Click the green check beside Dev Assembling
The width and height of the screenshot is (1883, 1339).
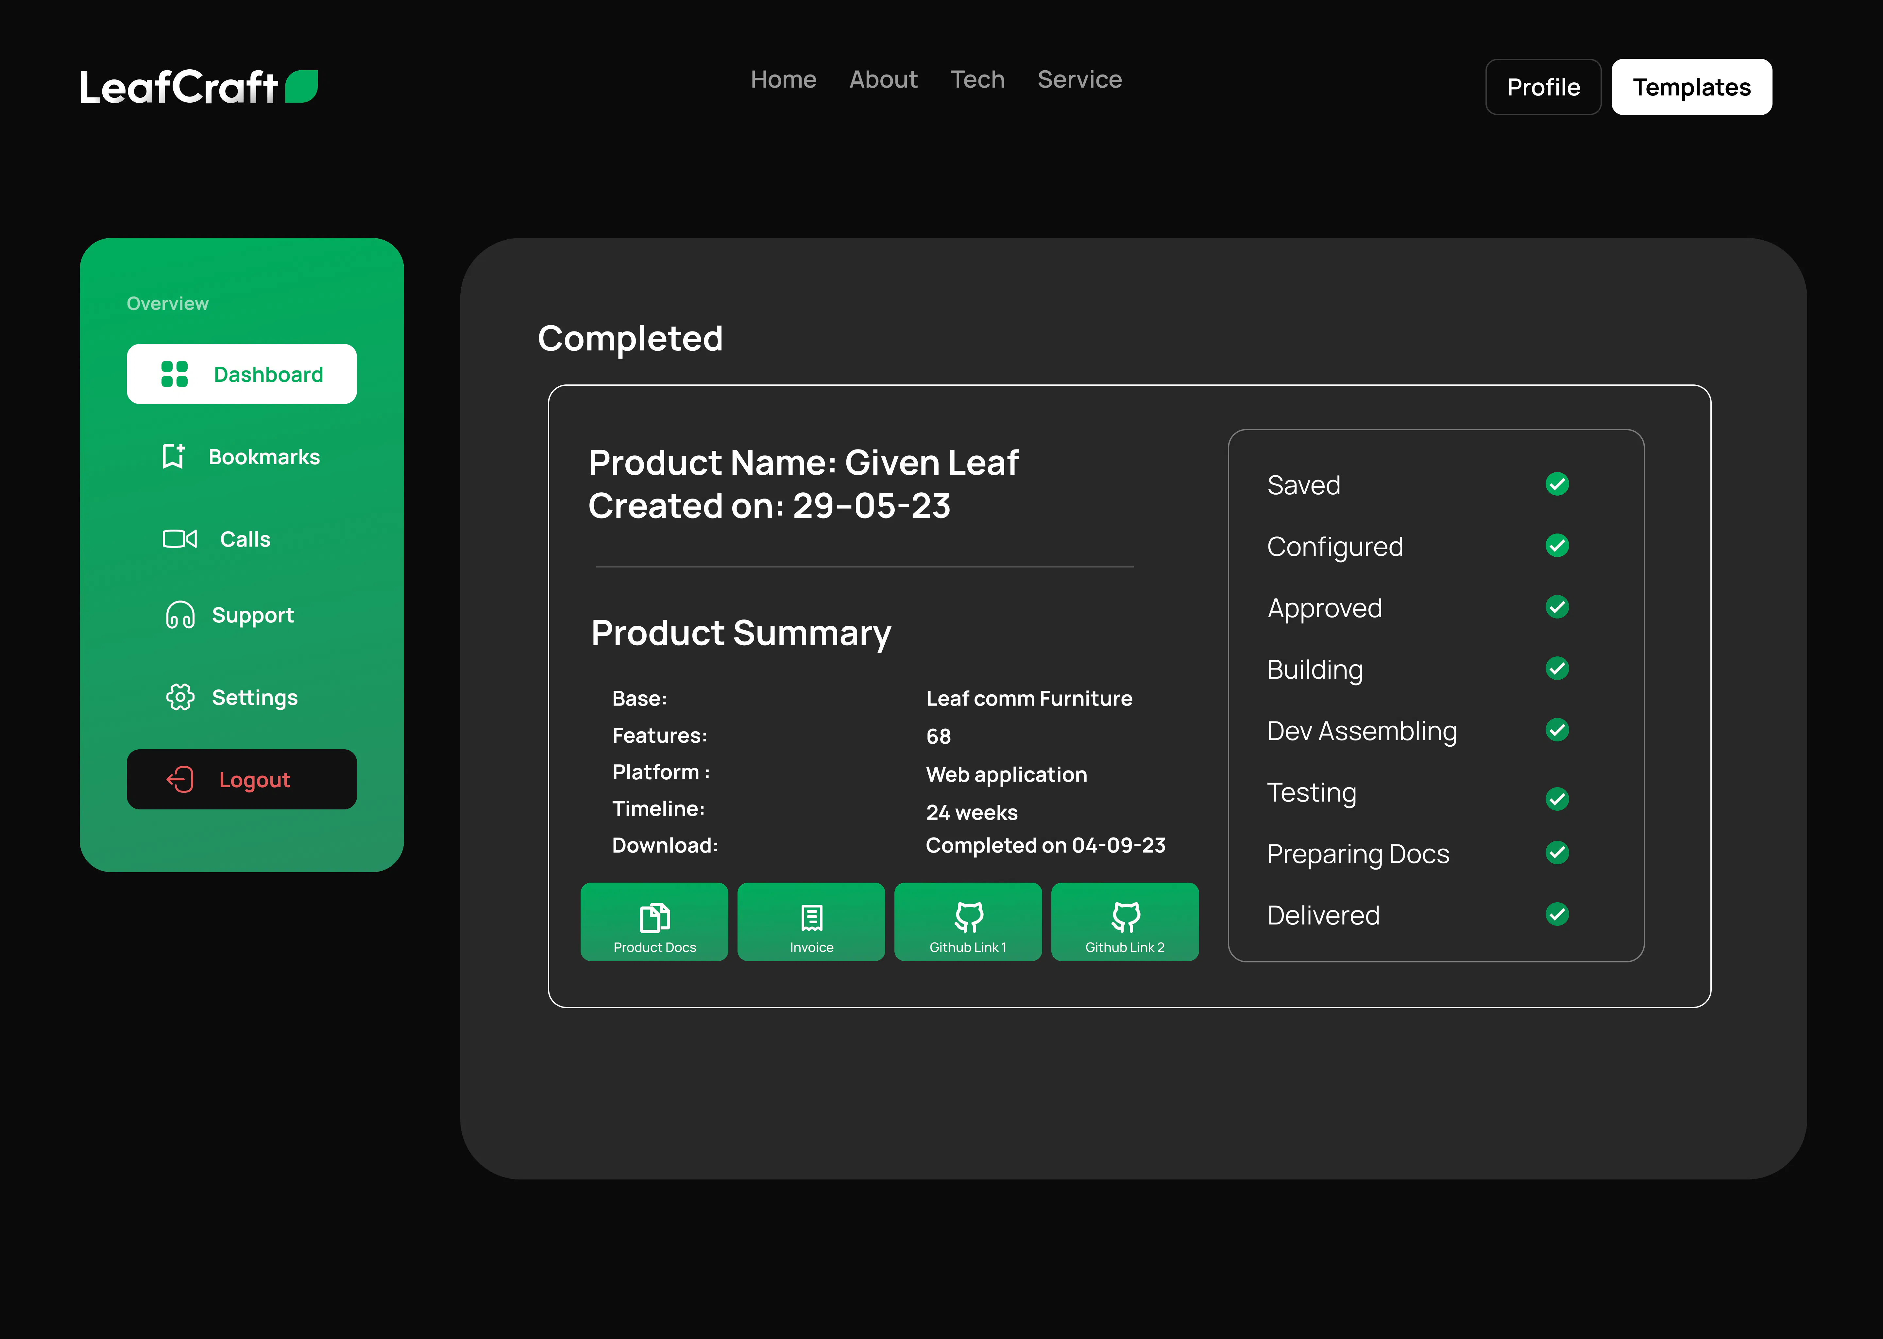(x=1557, y=730)
